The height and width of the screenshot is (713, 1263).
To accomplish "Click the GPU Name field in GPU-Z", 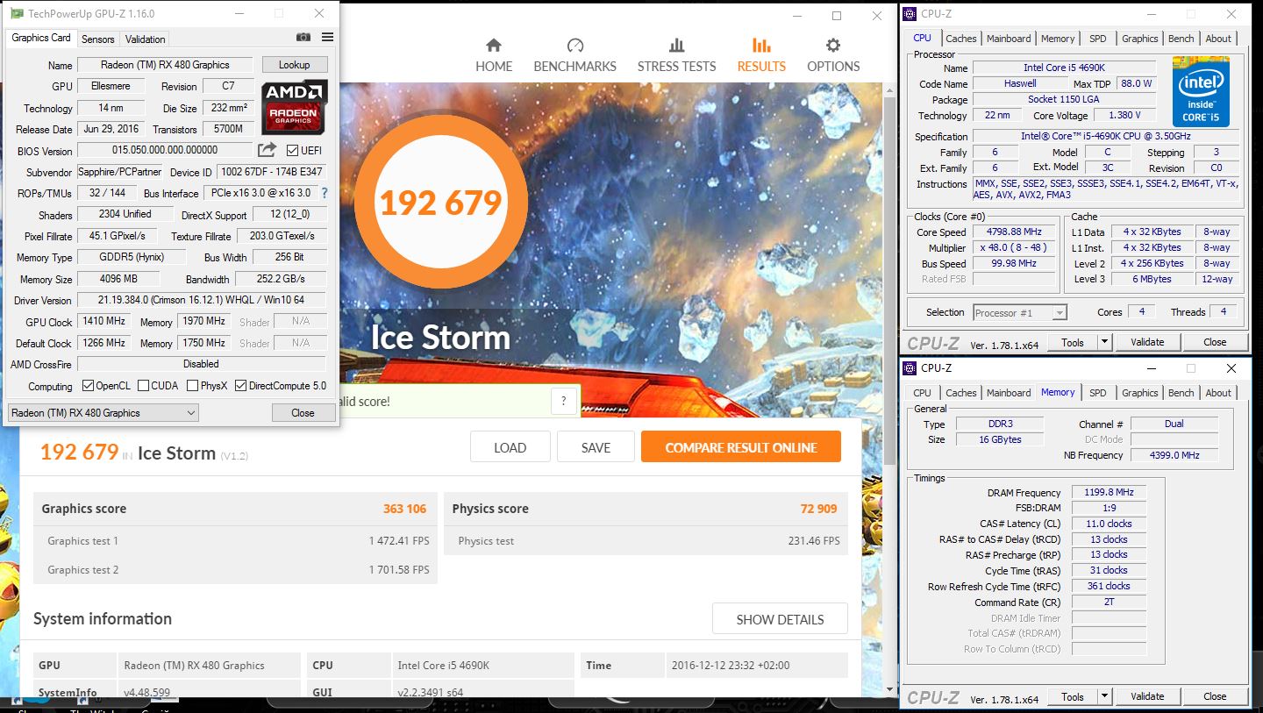I will pyautogui.click(x=165, y=65).
